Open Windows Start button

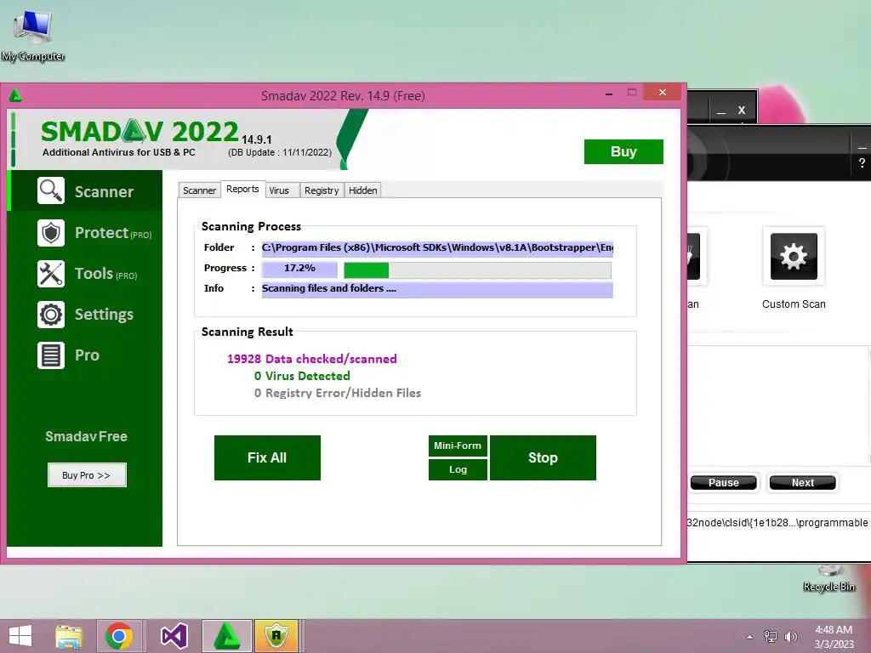pyautogui.click(x=20, y=636)
